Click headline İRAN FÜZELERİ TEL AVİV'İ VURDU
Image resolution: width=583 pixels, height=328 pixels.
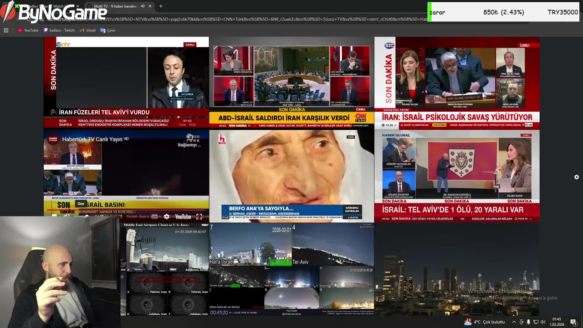coord(104,112)
